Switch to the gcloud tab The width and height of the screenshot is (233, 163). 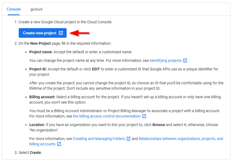point(36,9)
